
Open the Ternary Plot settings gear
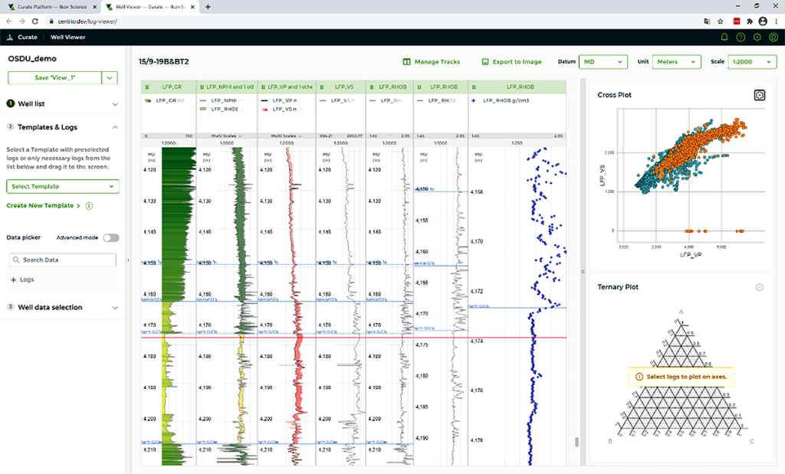pos(759,287)
